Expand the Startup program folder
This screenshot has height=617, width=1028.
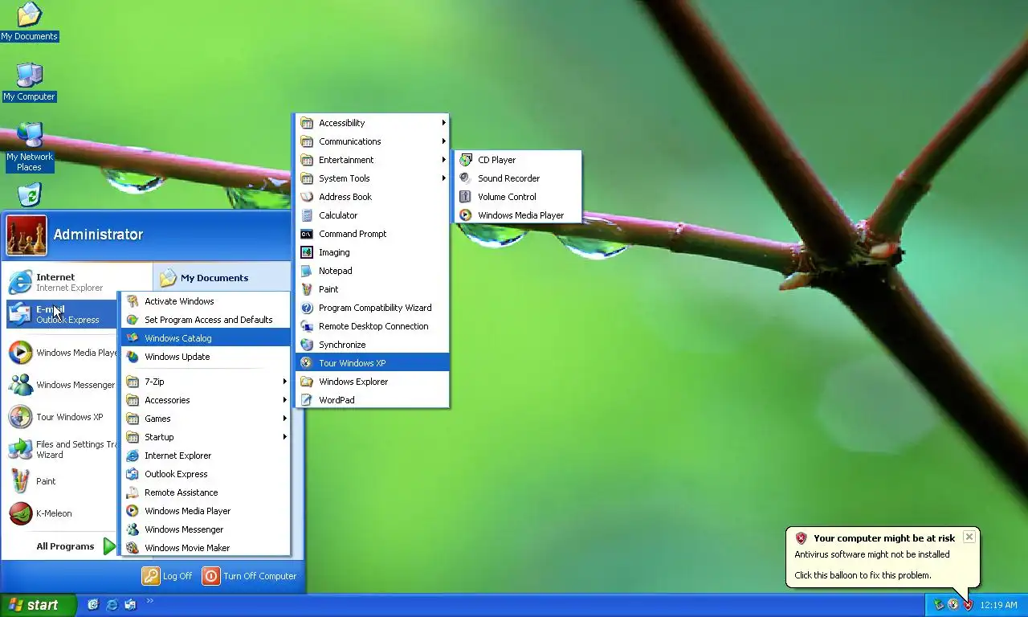click(x=206, y=437)
